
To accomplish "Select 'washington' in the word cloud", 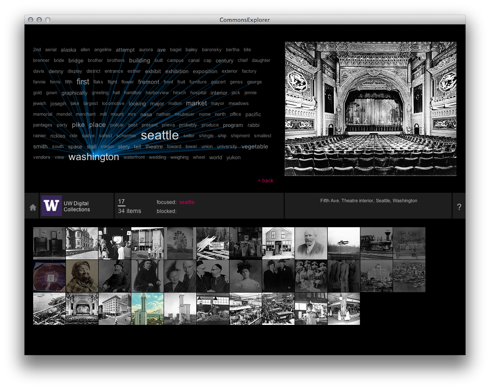I will click(94, 157).
